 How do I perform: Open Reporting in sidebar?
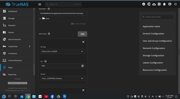pyautogui.click(x=17, y=74)
